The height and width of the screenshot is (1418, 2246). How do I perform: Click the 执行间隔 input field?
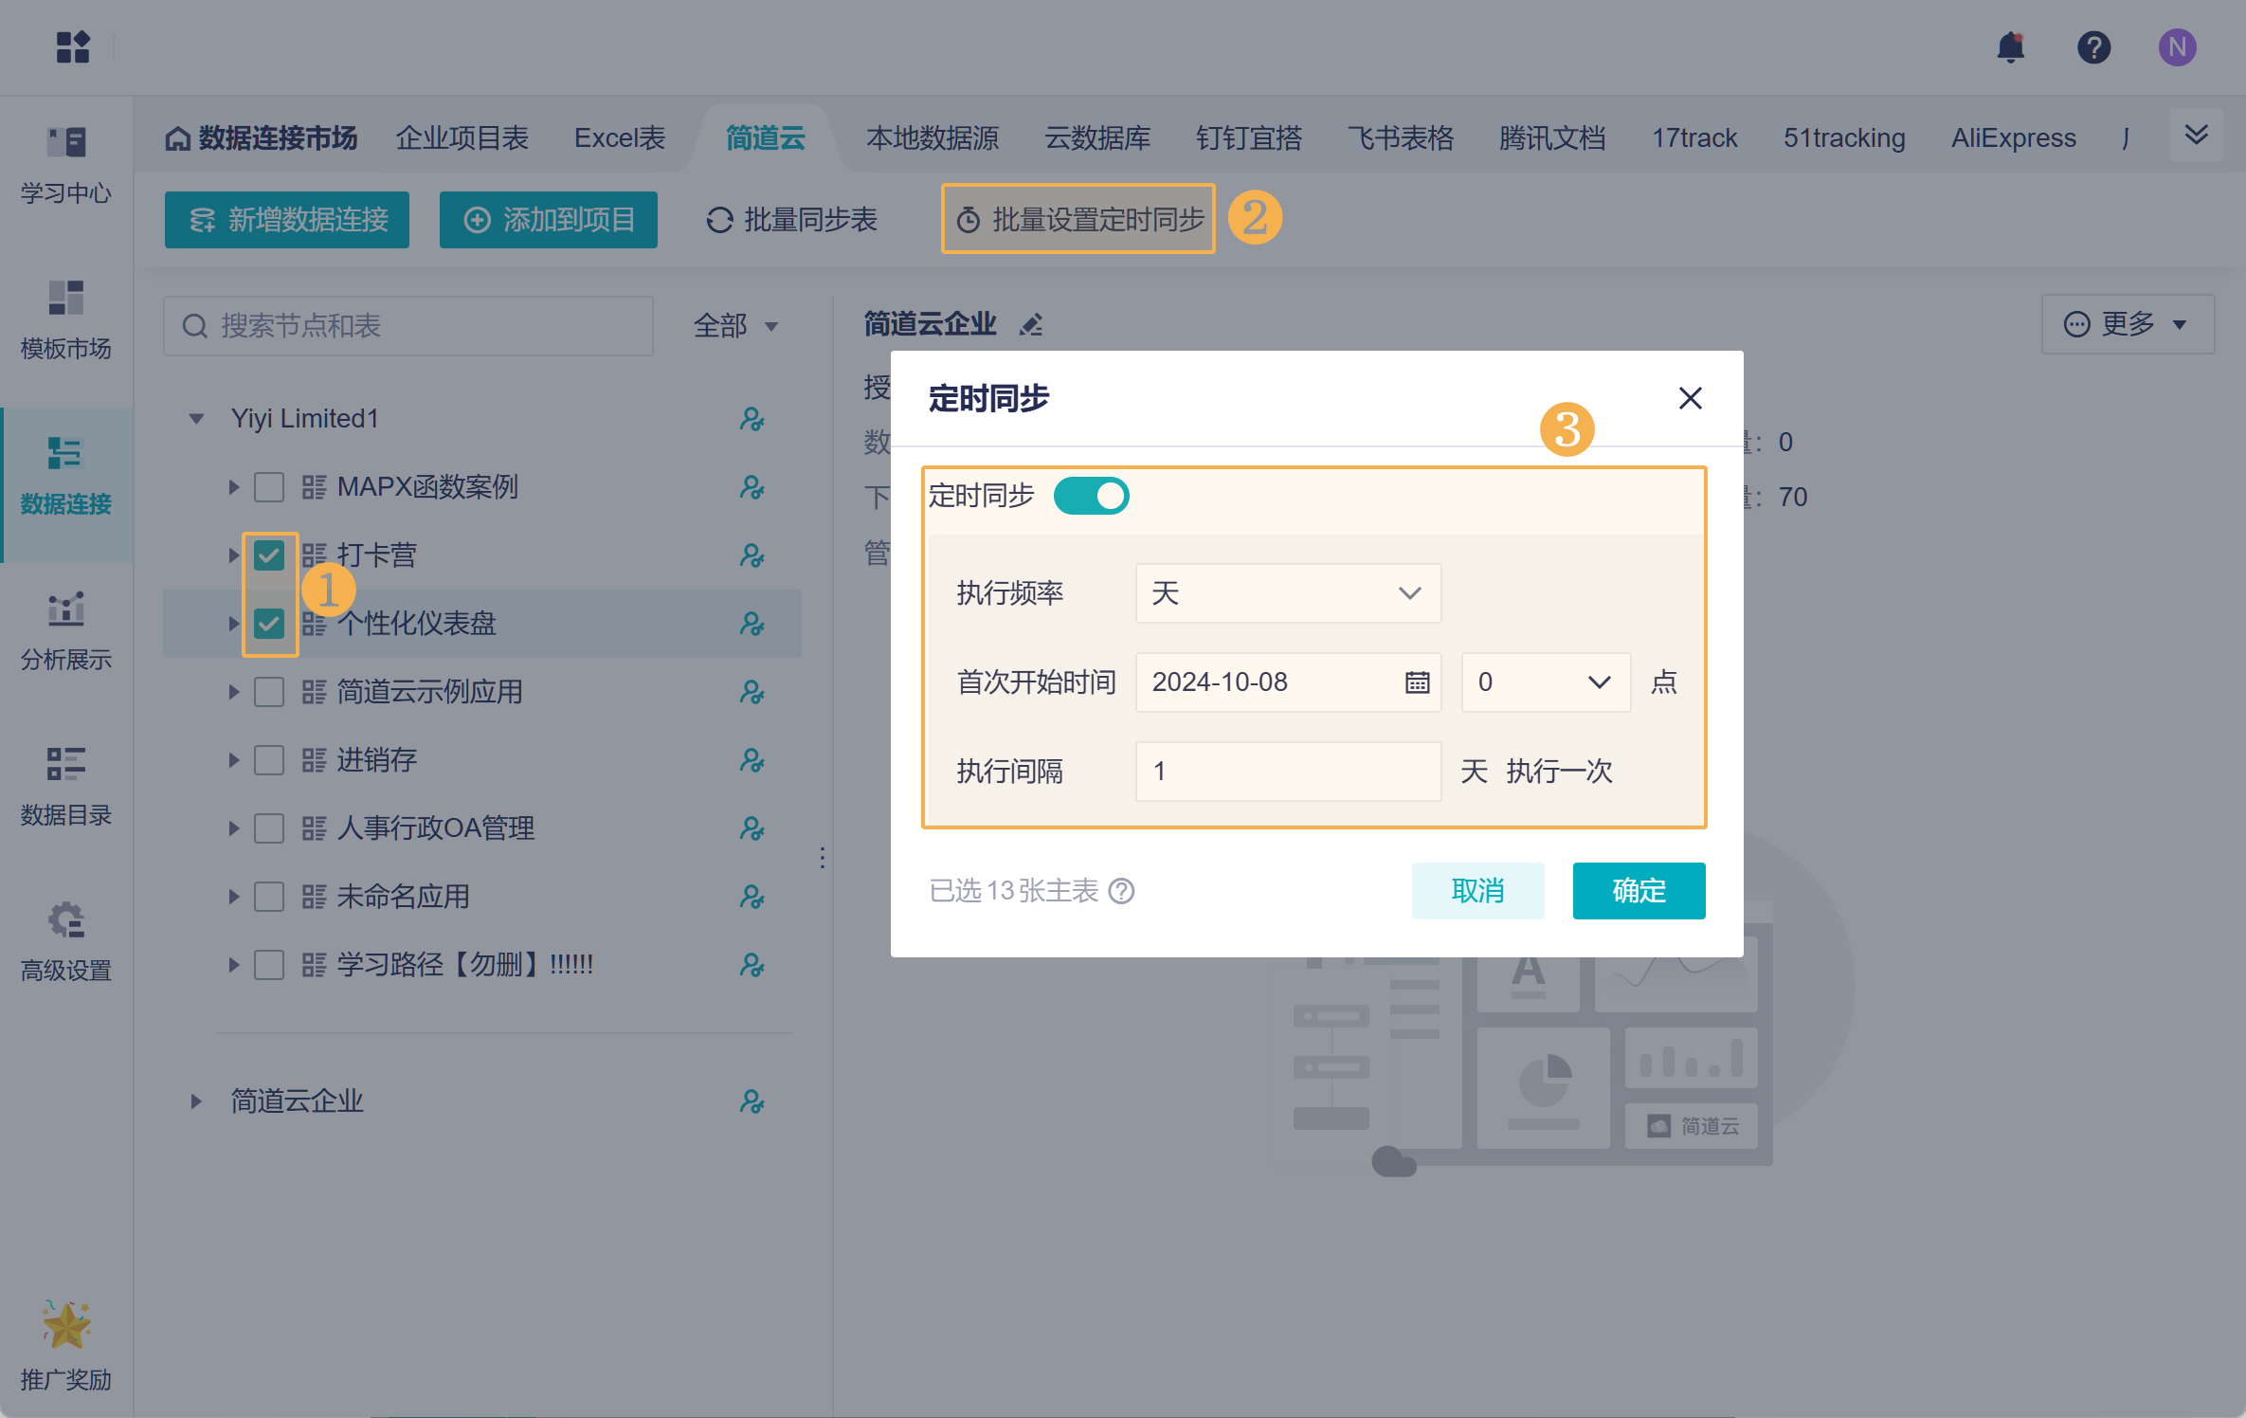click(1287, 772)
